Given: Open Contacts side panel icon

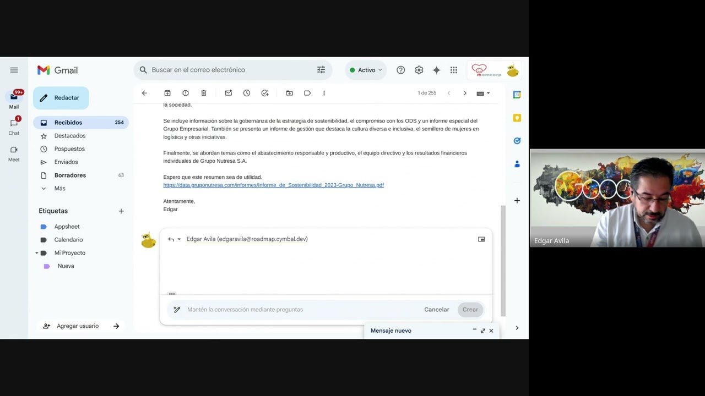Looking at the screenshot, I should [x=517, y=164].
